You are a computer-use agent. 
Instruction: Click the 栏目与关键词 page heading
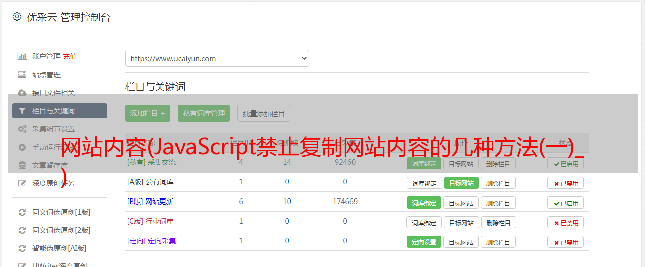pyautogui.click(x=155, y=87)
